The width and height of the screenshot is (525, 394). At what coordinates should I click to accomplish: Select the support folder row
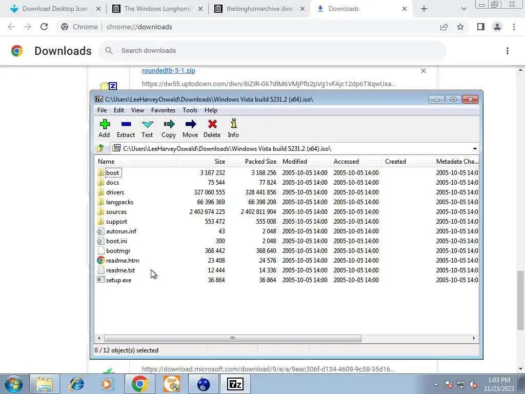click(287, 221)
